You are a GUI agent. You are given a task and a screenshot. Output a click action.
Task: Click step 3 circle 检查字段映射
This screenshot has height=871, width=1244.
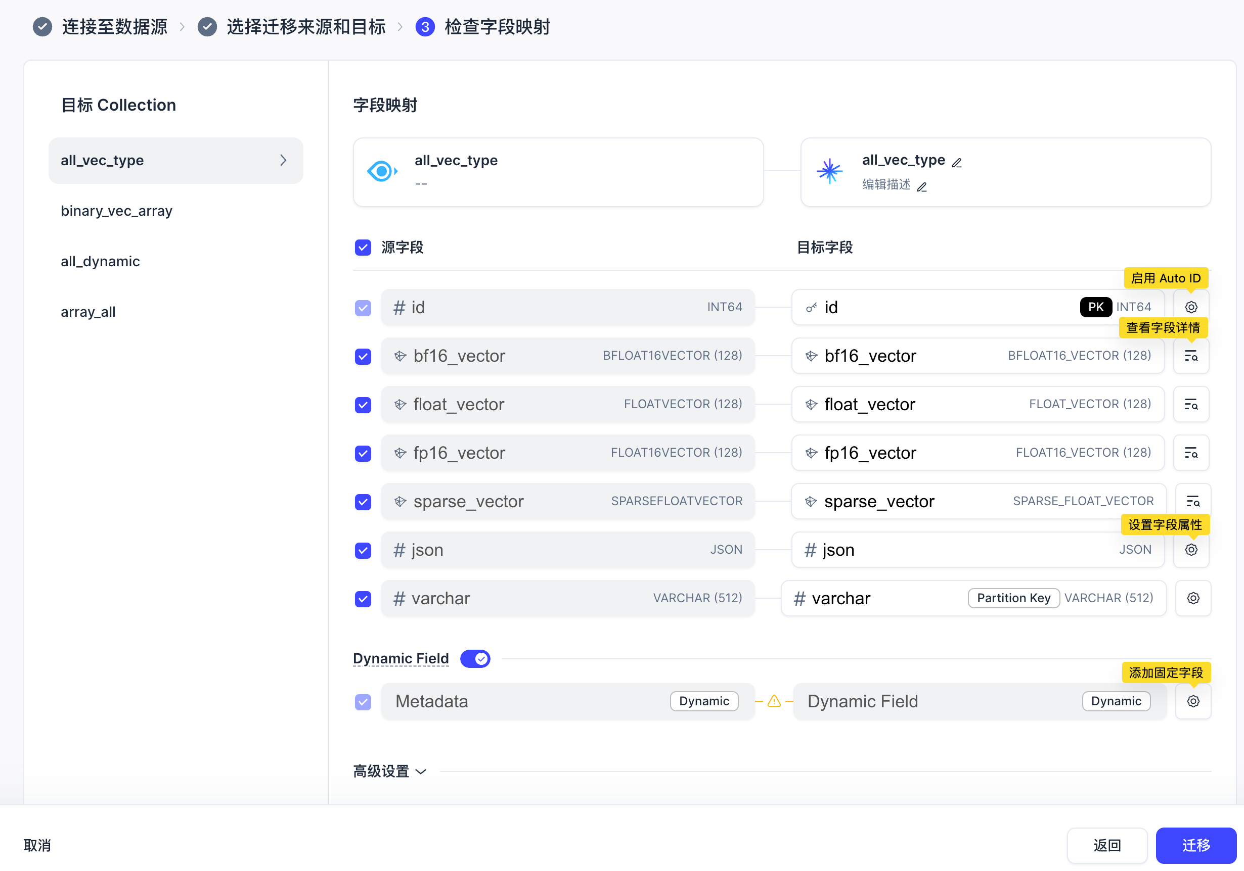[x=425, y=27]
